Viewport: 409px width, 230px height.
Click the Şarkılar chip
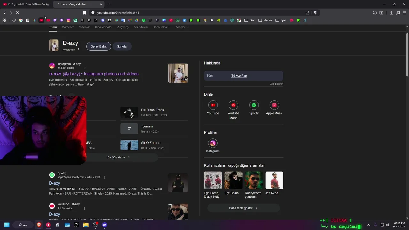122,46
